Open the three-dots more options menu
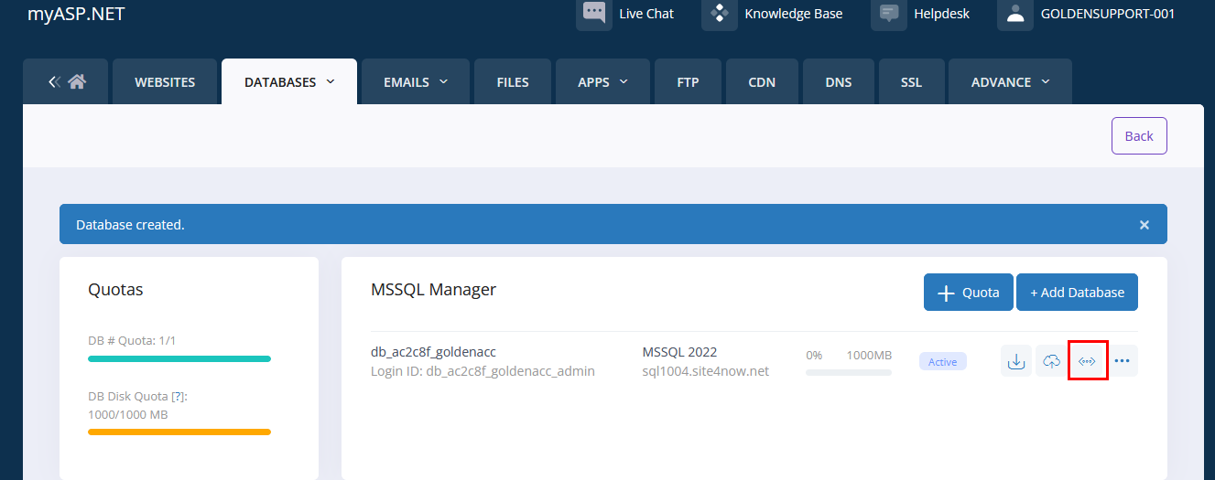The image size is (1215, 480). 1123,361
